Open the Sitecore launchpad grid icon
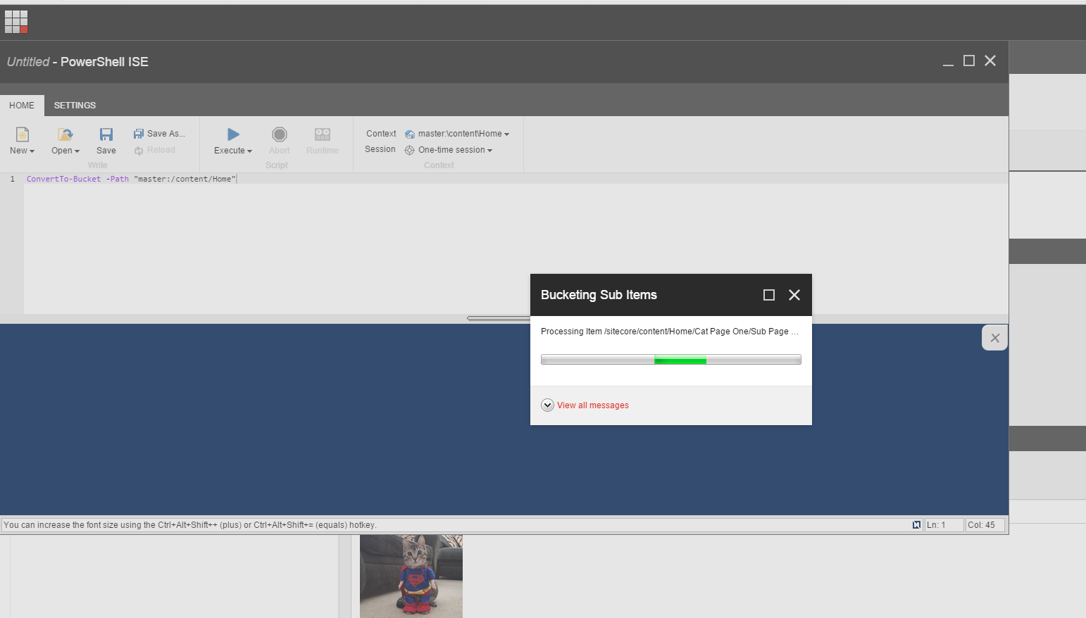The image size is (1086, 618). pyautogui.click(x=16, y=22)
